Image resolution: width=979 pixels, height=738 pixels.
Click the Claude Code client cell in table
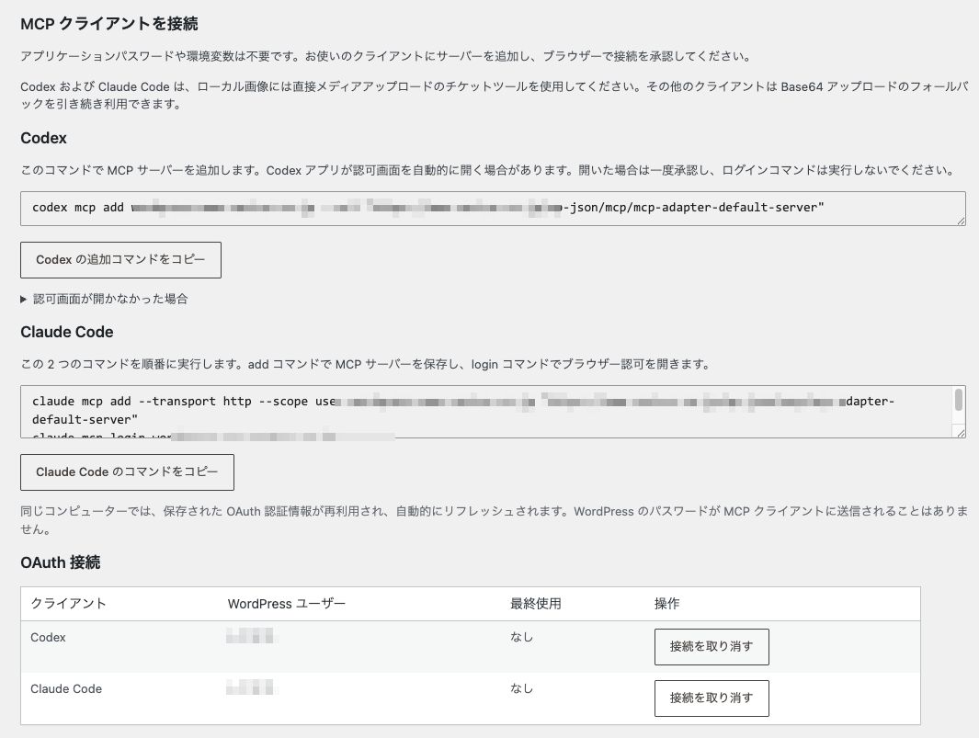[x=66, y=688]
